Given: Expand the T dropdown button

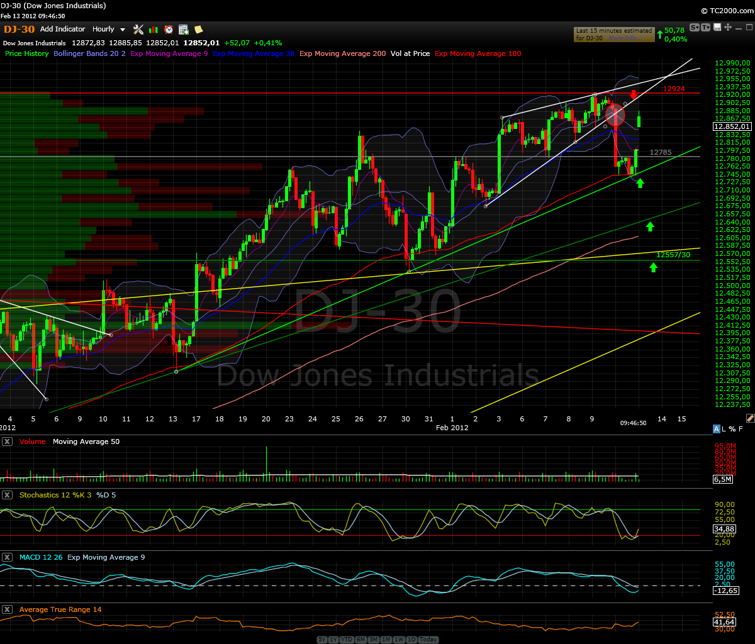Looking at the screenshot, I should [706, 28].
